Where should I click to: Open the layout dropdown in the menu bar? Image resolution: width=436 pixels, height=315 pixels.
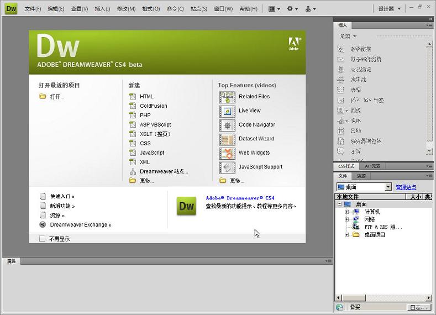274,9
